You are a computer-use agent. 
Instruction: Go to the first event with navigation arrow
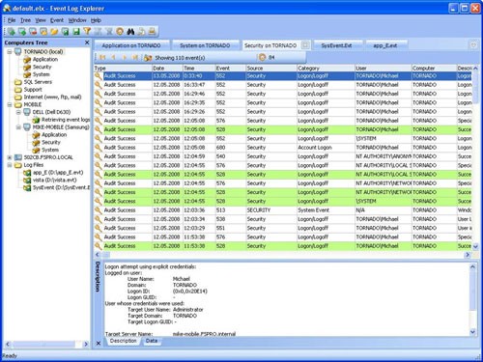point(102,58)
